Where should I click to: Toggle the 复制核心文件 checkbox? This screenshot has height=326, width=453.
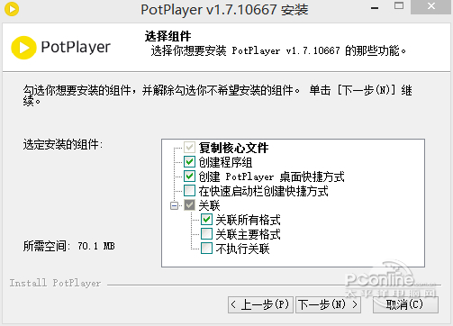tap(189, 148)
